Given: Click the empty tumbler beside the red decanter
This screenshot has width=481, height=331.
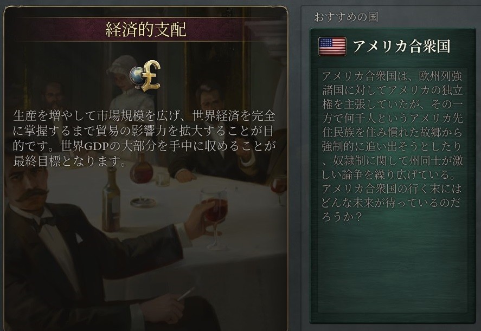Looking at the screenshot, I should 162,179.
